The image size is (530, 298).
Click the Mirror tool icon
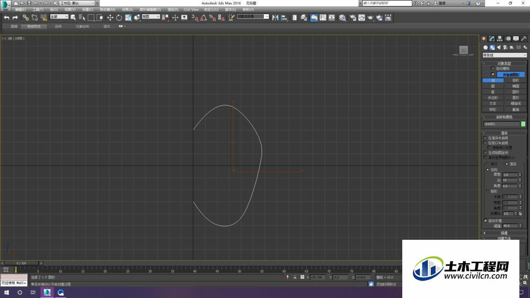(x=275, y=17)
